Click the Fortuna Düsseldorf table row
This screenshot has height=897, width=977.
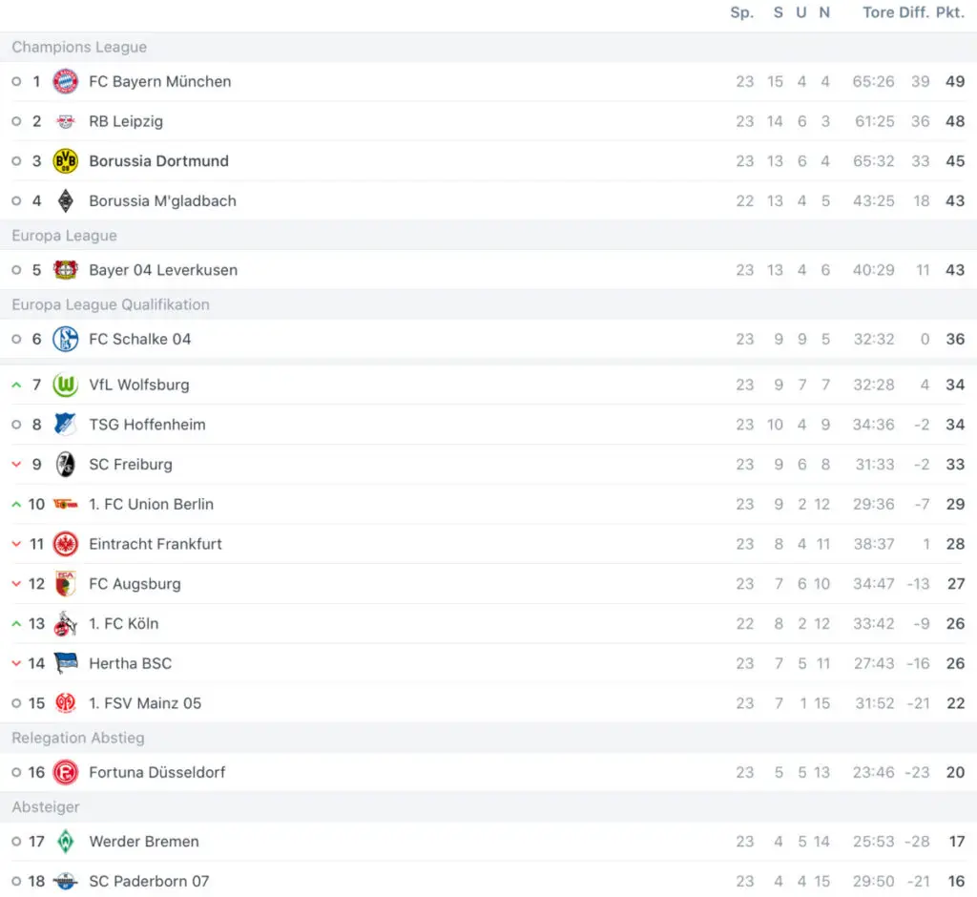click(488, 772)
